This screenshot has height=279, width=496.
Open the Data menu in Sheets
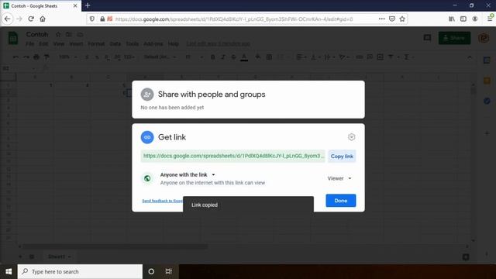tap(115, 43)
